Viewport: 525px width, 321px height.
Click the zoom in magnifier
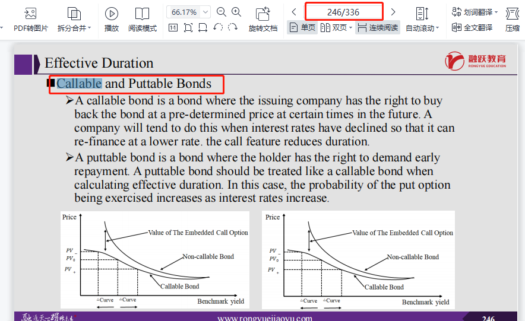236,12
